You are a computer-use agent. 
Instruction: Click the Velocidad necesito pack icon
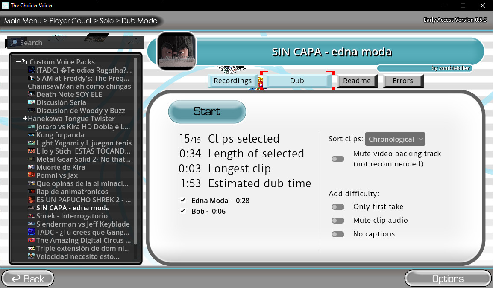pos(31,256)
